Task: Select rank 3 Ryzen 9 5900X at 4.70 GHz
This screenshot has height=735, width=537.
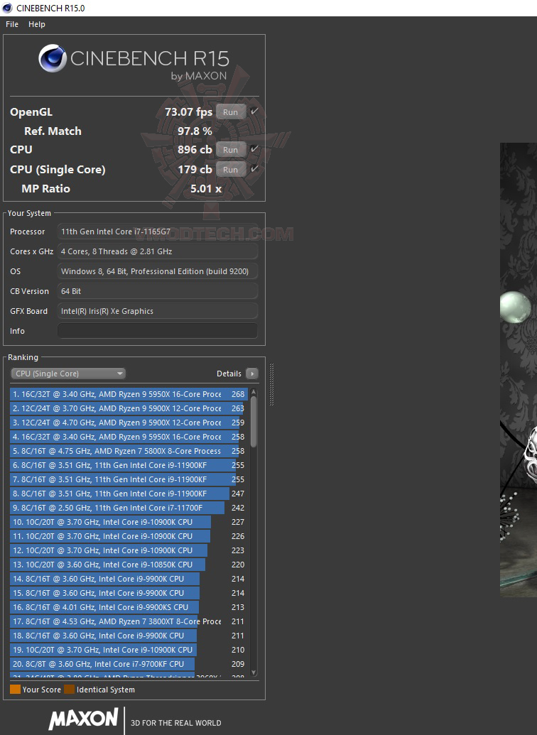Action: click(x=129, y=423)
